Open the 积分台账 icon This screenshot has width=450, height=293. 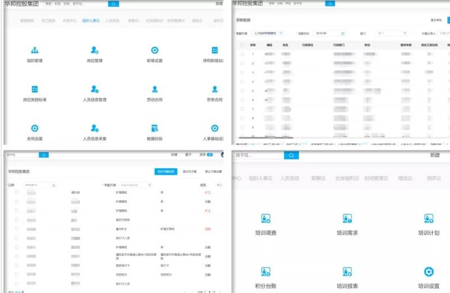click(x=265, y=272)
